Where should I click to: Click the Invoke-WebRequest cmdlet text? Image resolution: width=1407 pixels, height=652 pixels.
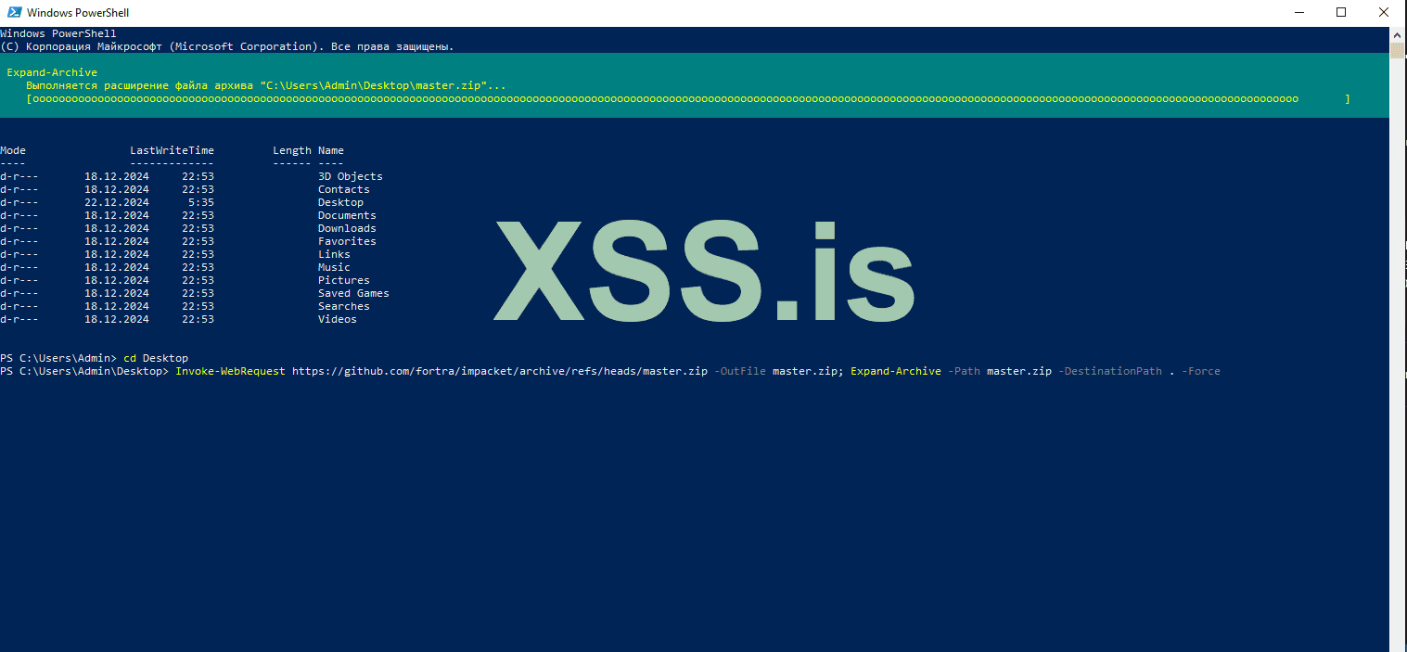coord(230,371)
